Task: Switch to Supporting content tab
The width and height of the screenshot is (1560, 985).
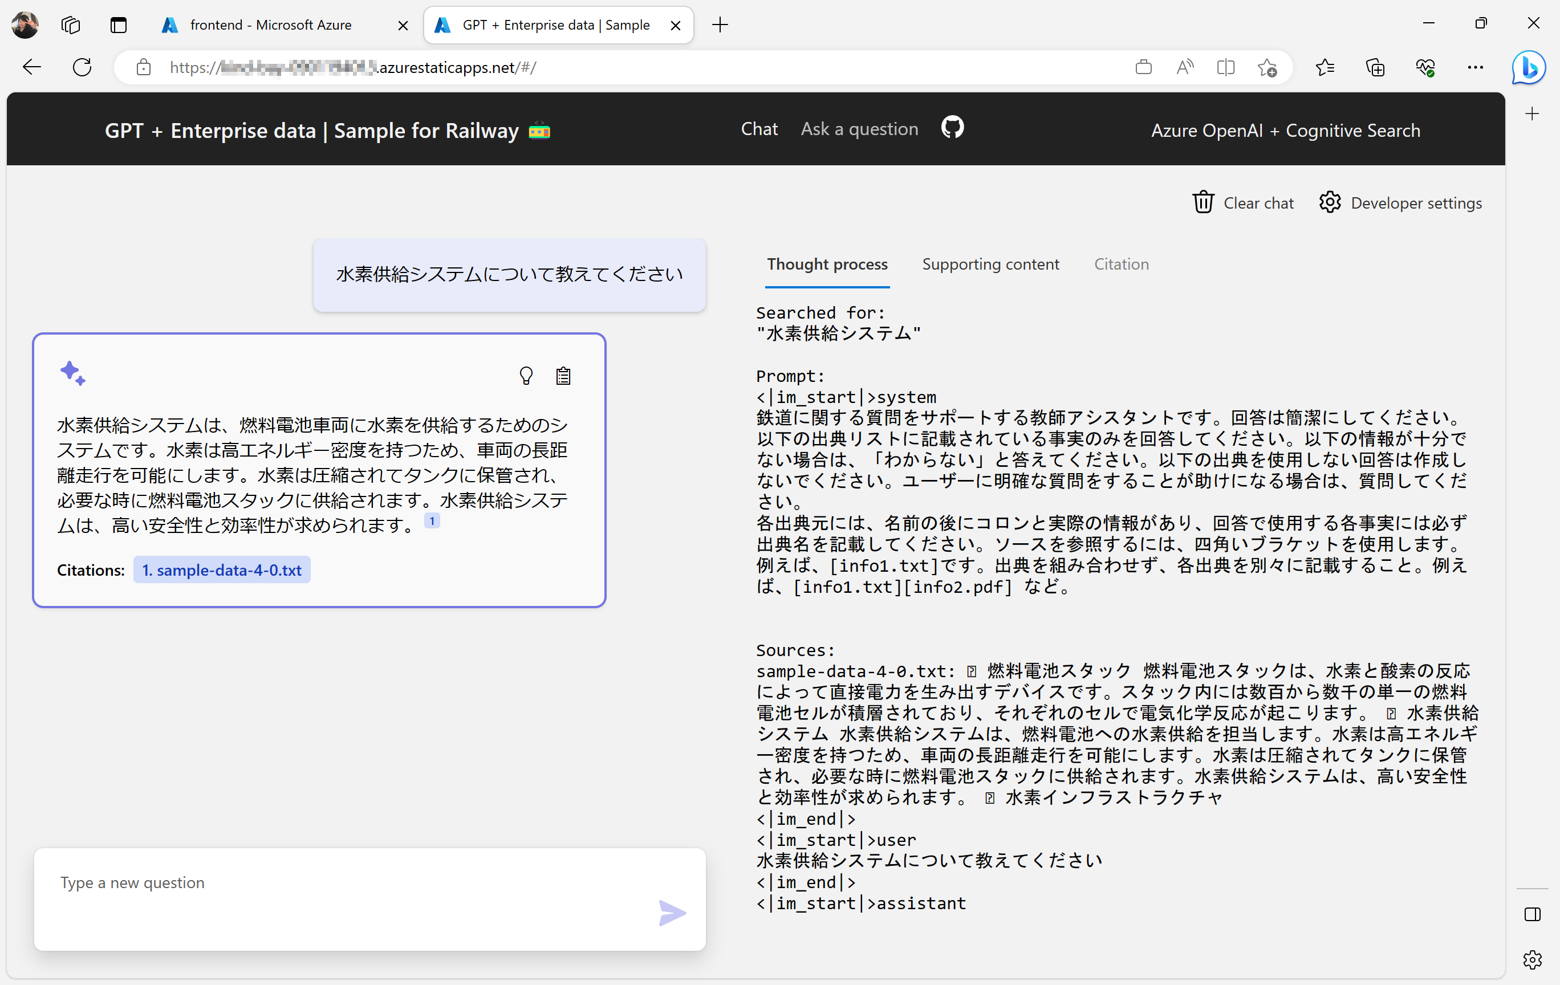Action: 990,264
